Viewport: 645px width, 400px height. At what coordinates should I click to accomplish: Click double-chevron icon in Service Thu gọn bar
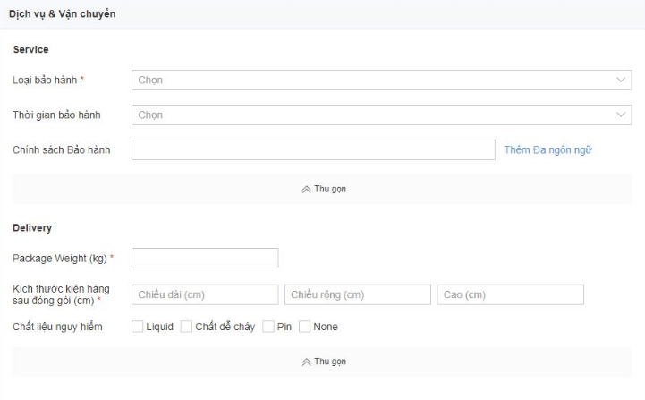[306, 190]
